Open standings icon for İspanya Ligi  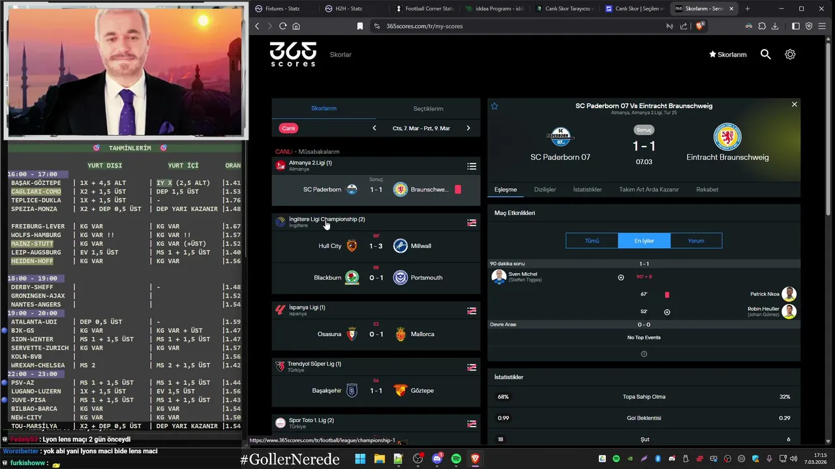click(x=472, y=311)
